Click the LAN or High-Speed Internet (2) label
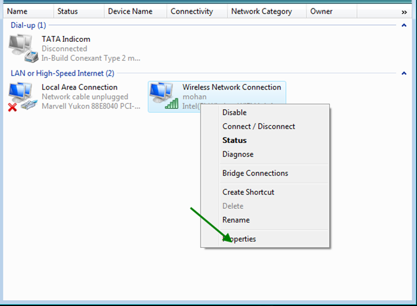This screenshot has width=417, height=306. pyautogui.click(x=63, y=73)
